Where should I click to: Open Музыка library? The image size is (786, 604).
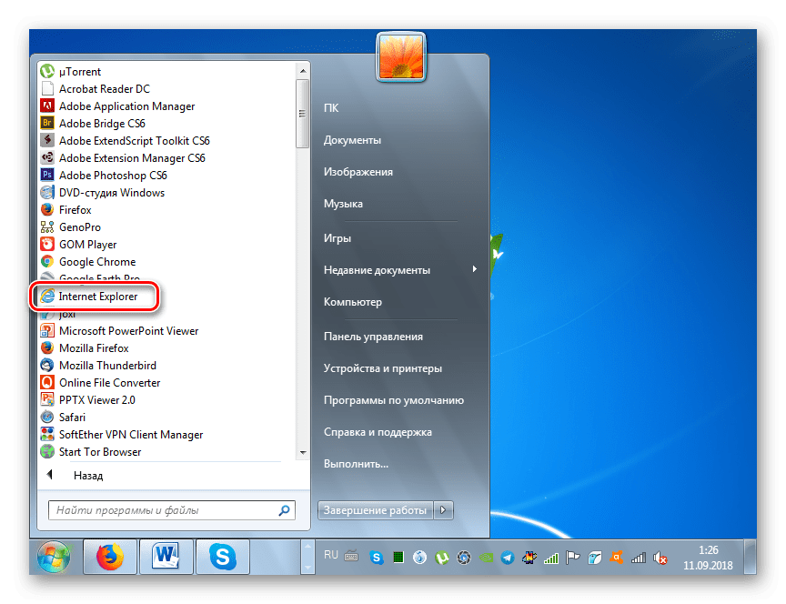pyautogui.click(x=343, y=204)
